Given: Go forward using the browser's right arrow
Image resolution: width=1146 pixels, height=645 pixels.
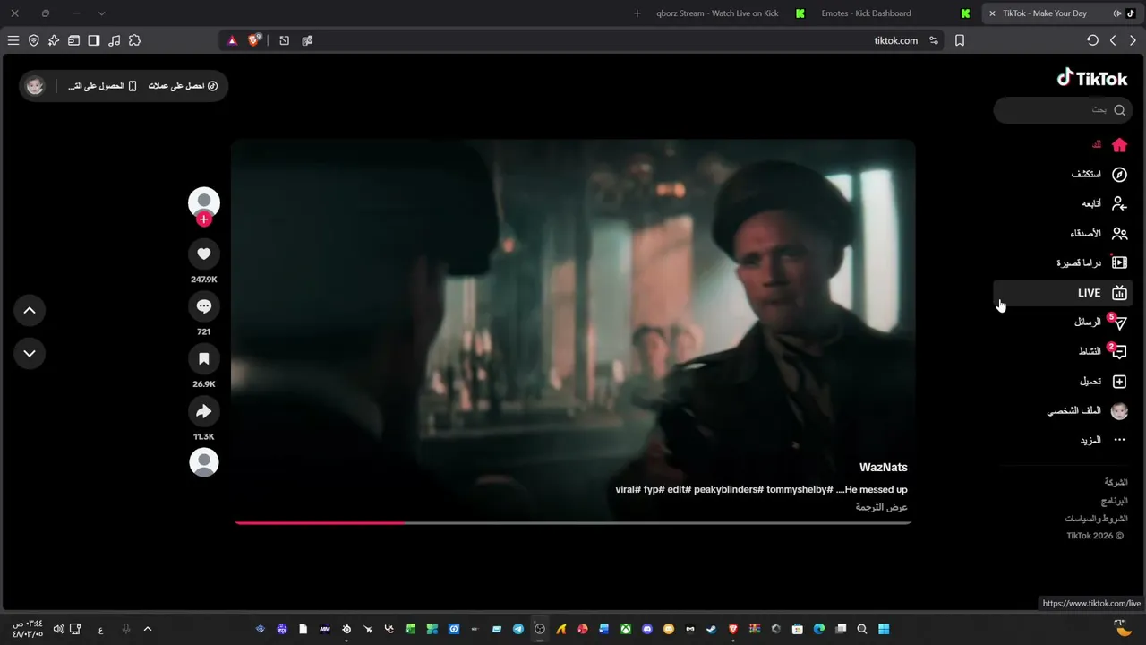Looking at the screenshot, I should (1133, 40).
